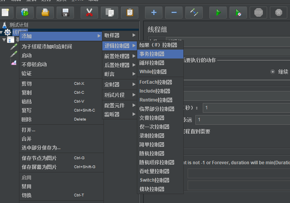Collapse the thread group tree node
Screen dimensions: 290x203
point(1,33)
